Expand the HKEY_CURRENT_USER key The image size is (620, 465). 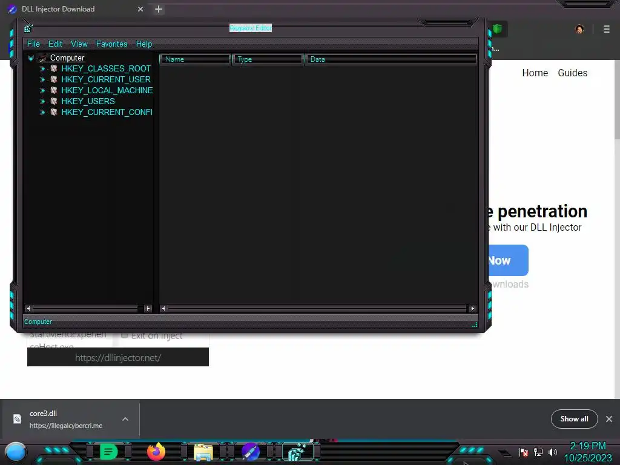point(42,79)
